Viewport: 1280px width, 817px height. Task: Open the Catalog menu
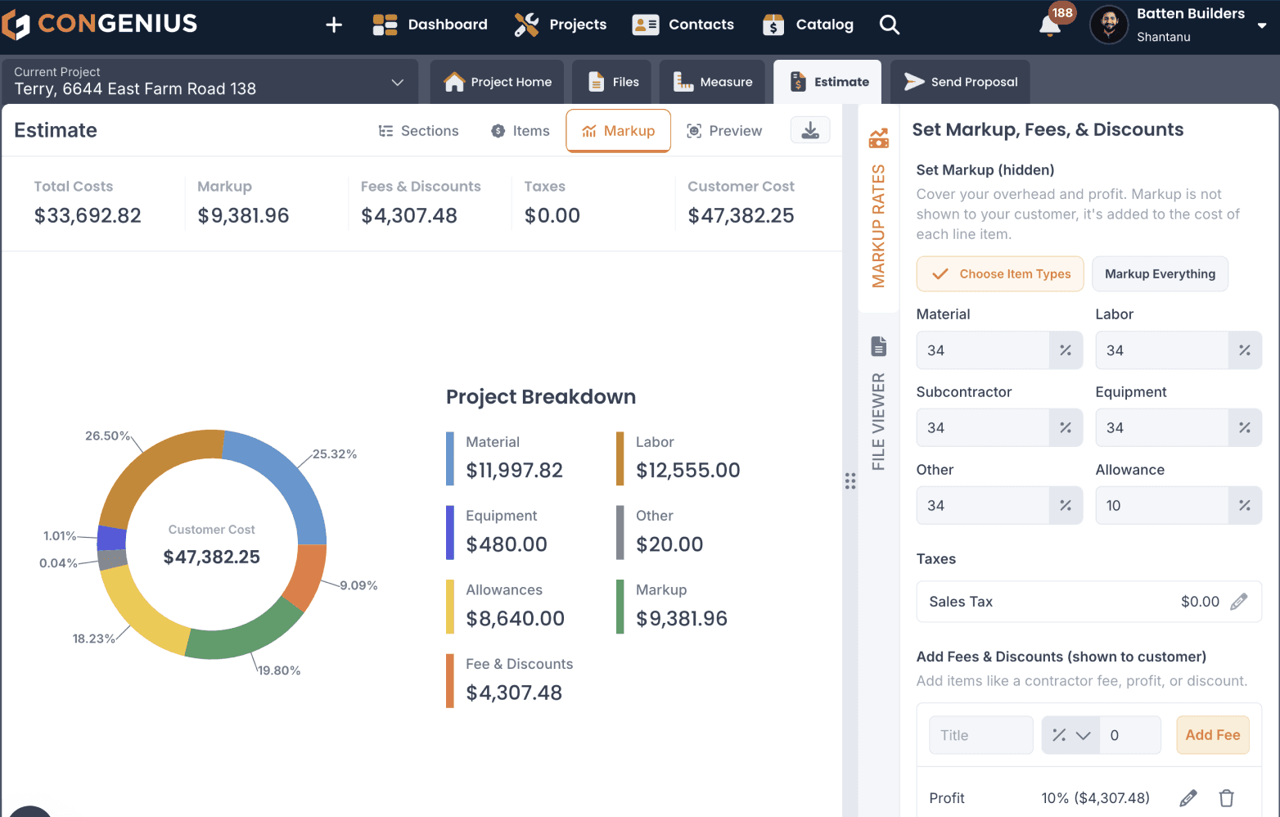tap(808, 25)
